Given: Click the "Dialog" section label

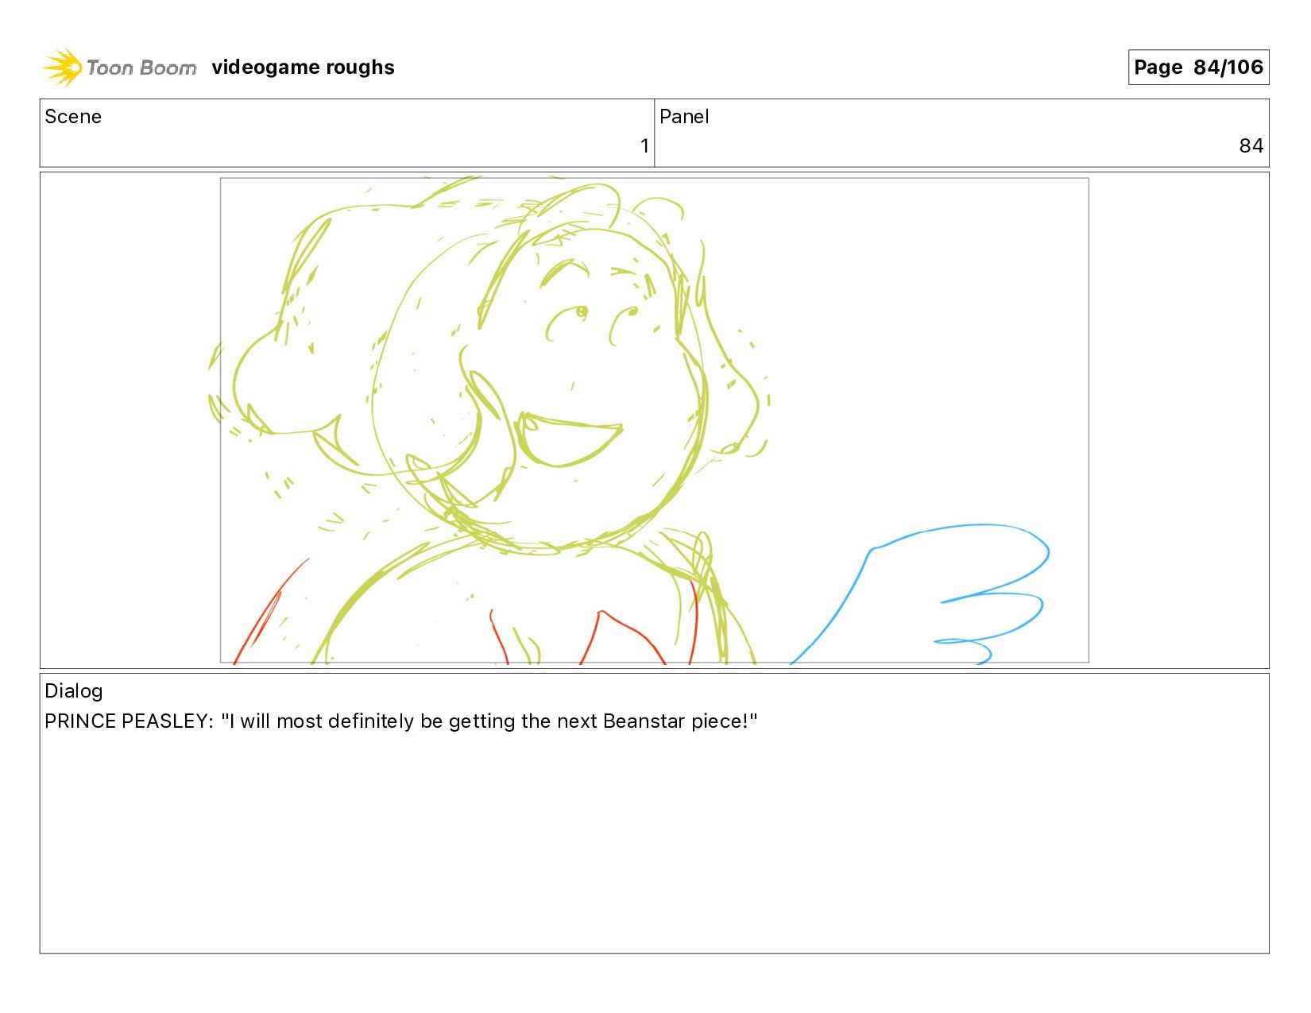Looking at the screenshot, I should 73,691.
